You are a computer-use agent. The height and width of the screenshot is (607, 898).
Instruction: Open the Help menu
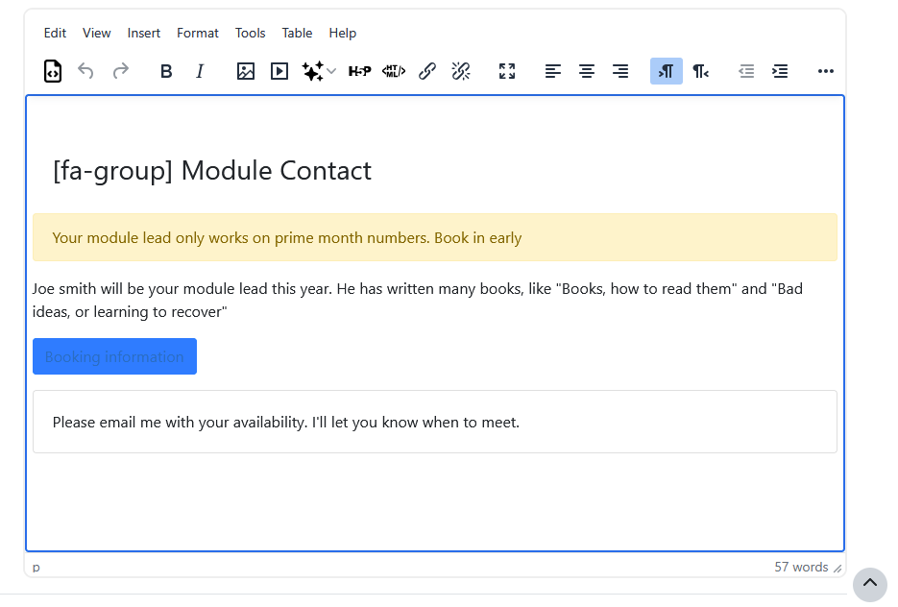343,34
